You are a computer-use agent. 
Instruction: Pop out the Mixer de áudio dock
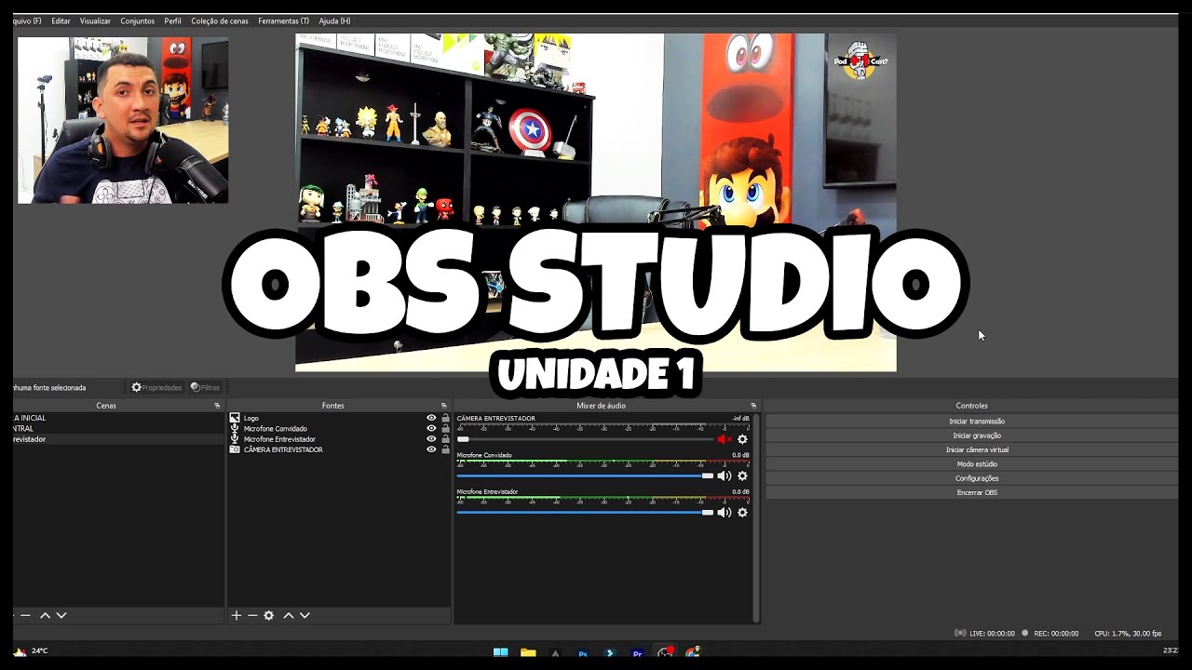(x=753, y=406)
